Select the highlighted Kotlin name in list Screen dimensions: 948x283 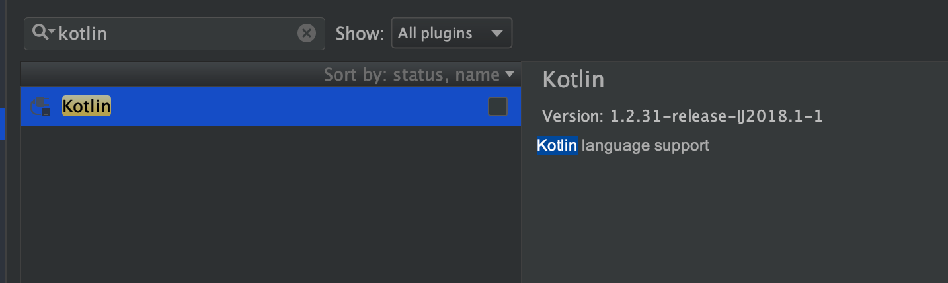(87, 106)
